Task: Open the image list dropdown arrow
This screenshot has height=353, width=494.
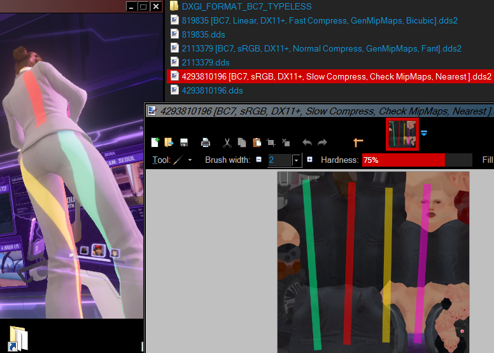Action: [423, 134]
